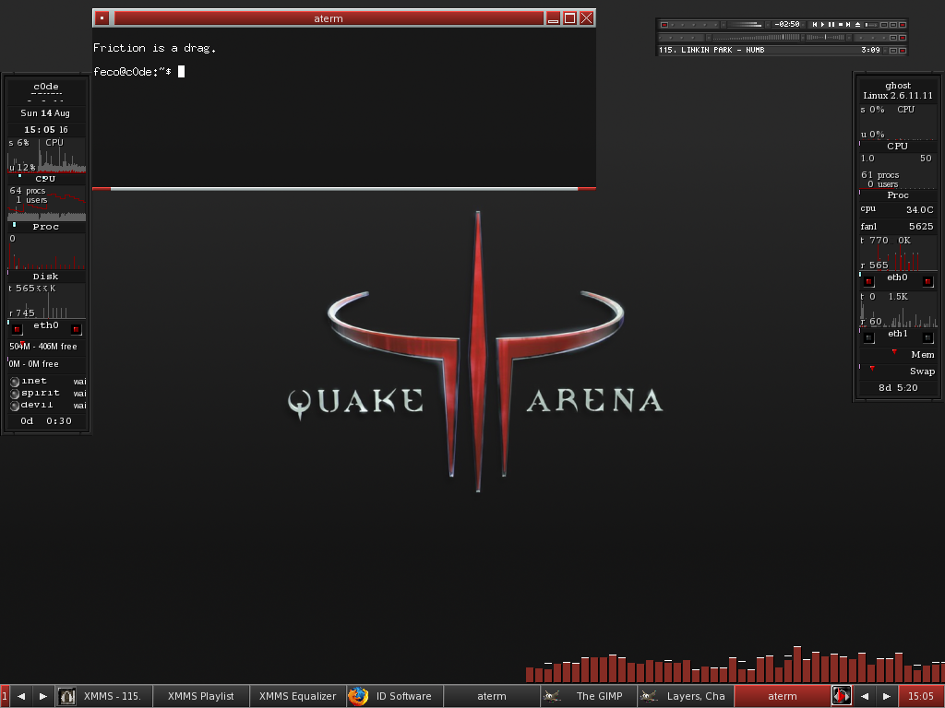The width and height of the screenshot is (945, 708).
Task: Click the Disk chart in c0de monitor
Action: point(46,252)
